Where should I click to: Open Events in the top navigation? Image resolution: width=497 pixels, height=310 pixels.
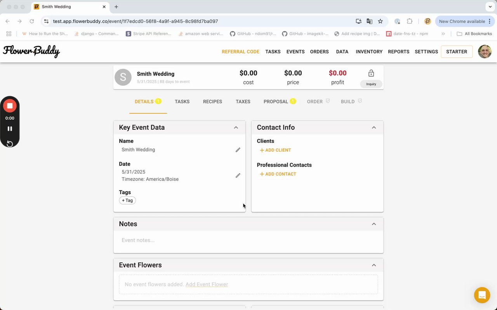pos(295,52)
